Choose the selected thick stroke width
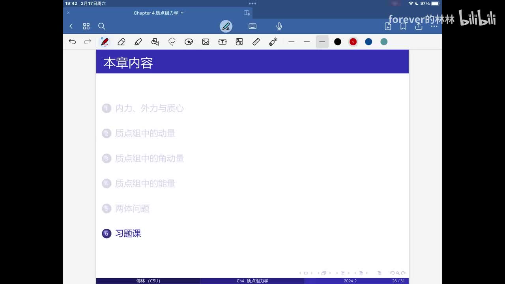 [322, 41]
